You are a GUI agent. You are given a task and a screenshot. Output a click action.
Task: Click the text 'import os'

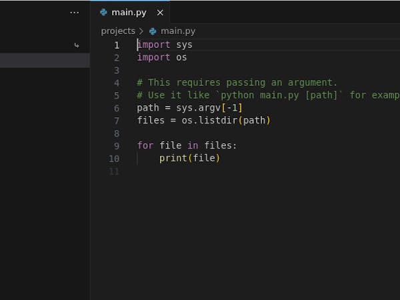(162, 57)
